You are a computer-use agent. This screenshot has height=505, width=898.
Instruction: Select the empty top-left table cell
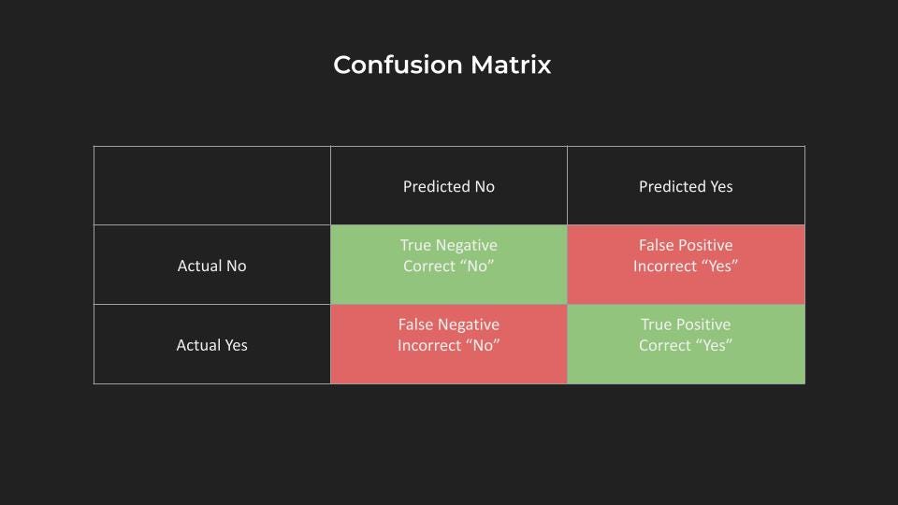[211, 186]
